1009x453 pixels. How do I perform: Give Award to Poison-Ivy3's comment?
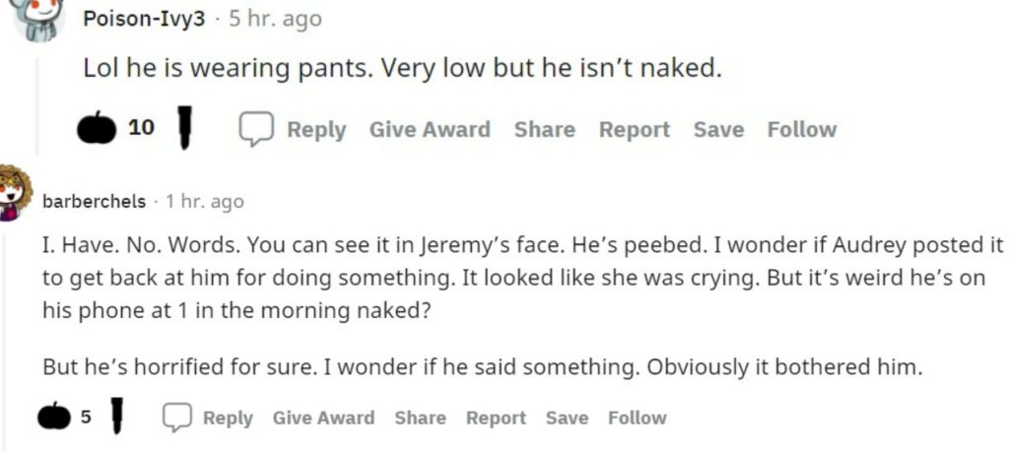[x=430, y=129]
